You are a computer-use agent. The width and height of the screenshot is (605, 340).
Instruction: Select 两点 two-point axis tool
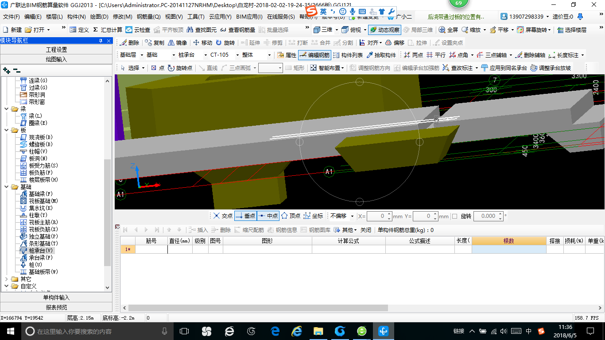(414, 55)
